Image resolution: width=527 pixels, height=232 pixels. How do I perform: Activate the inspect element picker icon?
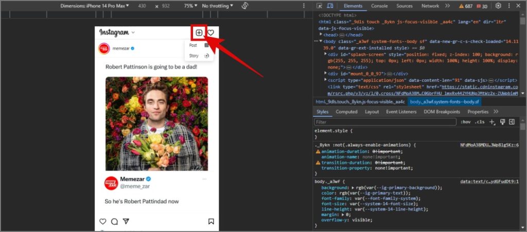click(x=319, y=6)
